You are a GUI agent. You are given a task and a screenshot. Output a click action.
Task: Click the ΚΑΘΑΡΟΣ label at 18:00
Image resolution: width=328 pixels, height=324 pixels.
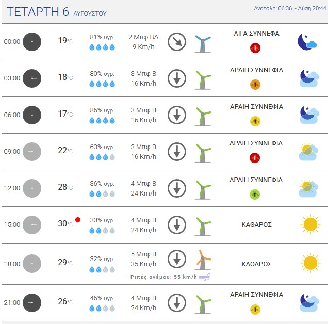256,264
